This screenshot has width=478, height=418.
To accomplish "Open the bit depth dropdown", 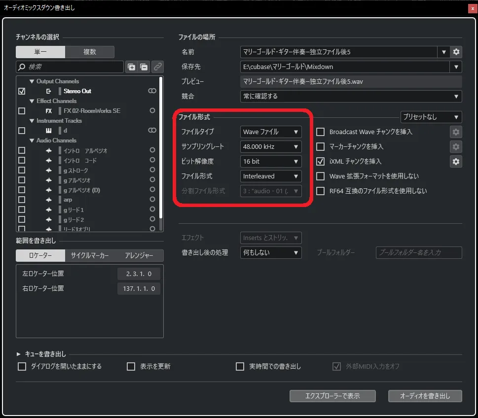I will point(270,161).
